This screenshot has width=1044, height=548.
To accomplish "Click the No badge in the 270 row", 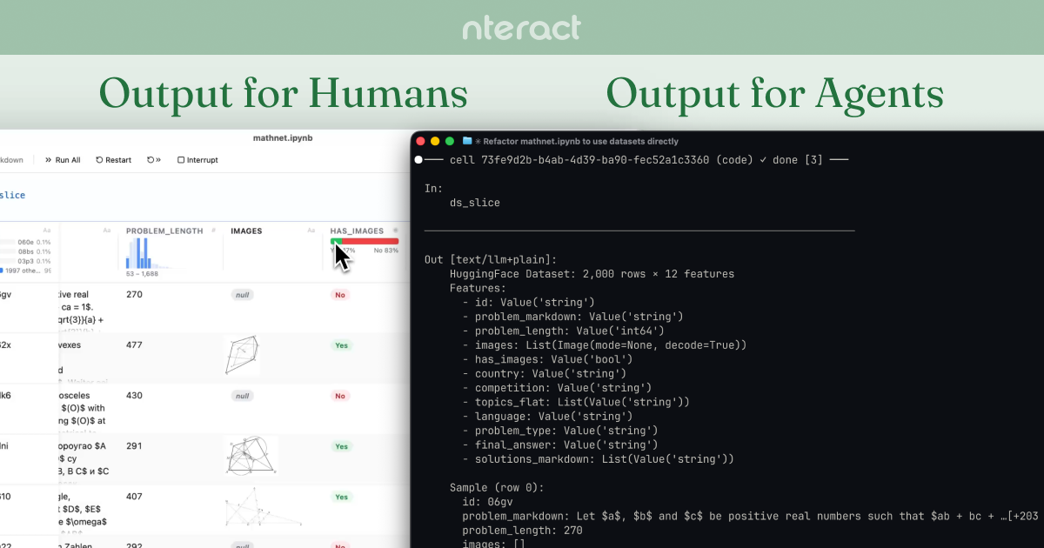I will [340, 295].
